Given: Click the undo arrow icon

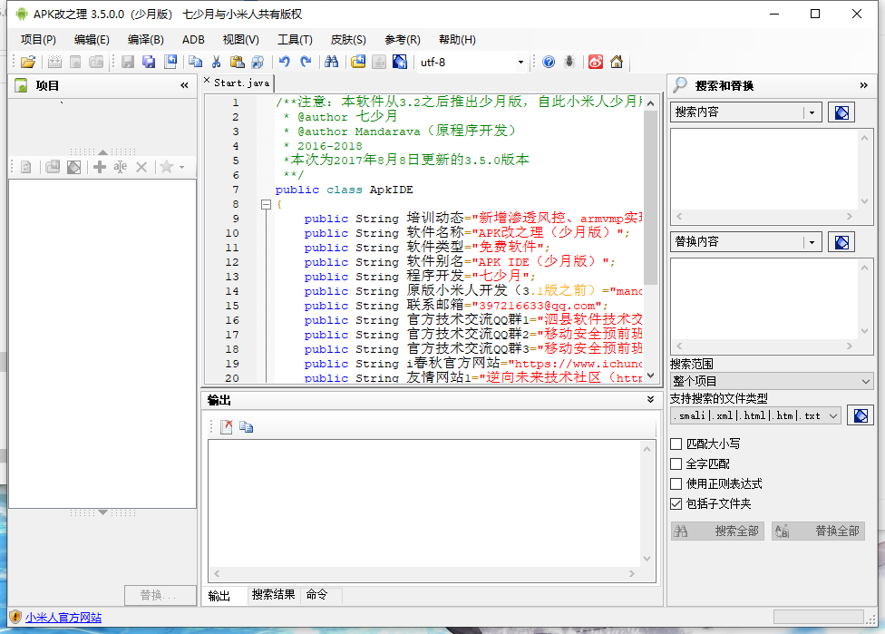Looking at the screenshot, I should click(x=285, y=62).
